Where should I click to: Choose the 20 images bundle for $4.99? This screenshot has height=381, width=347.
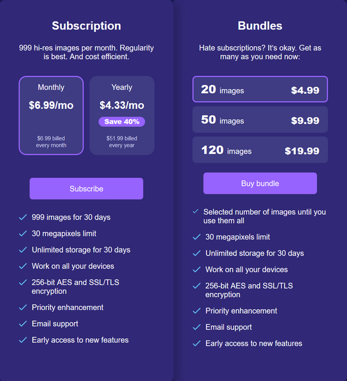click(260, 89)
